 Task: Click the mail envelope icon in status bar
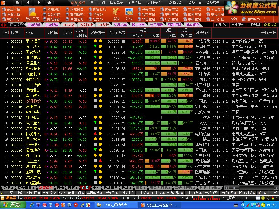tap(258, 198)
